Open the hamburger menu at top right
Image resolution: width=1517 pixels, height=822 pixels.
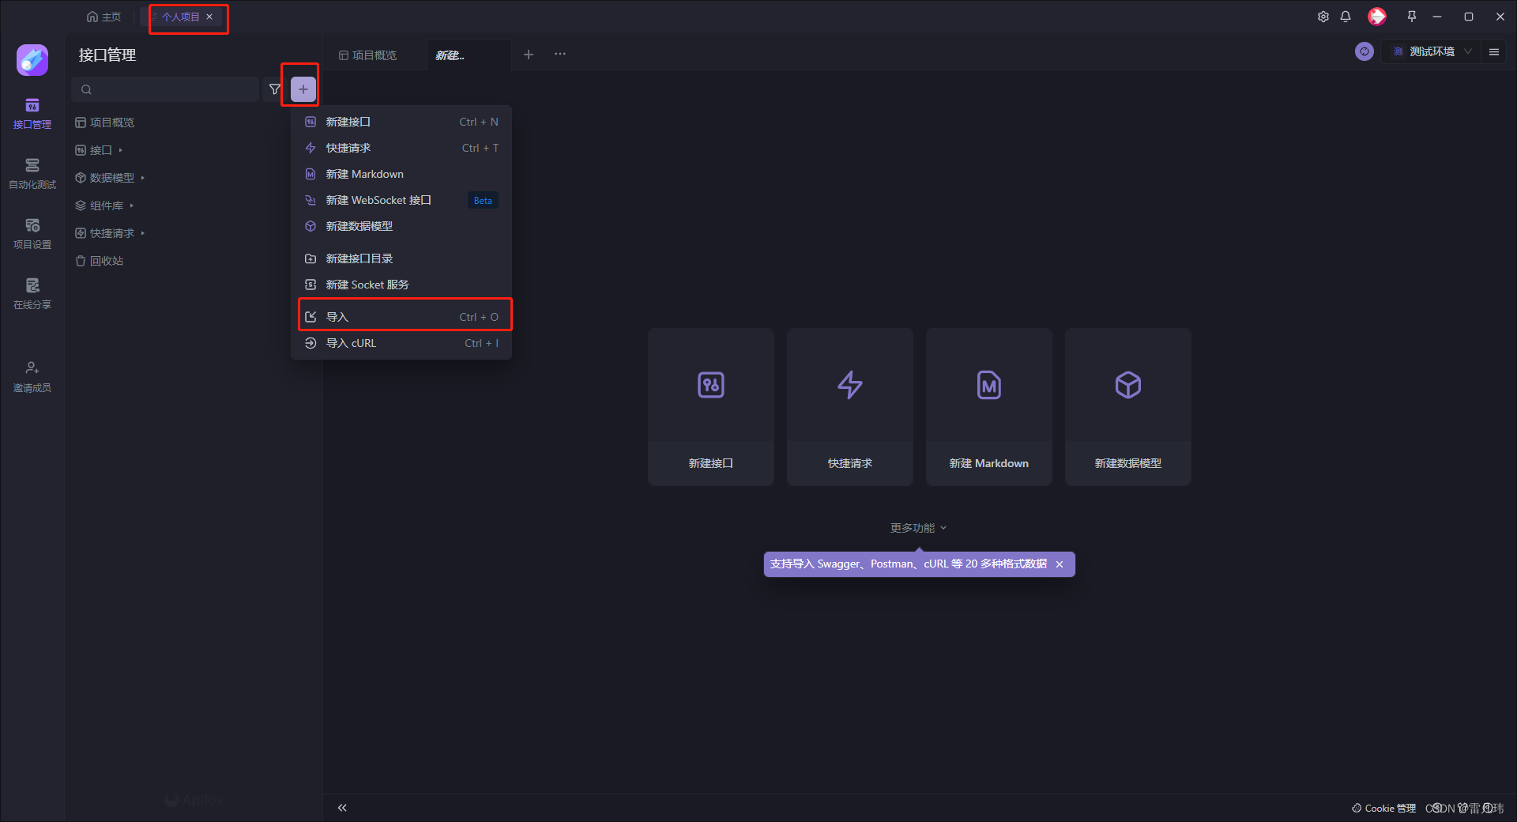[x=1494, y=51]
